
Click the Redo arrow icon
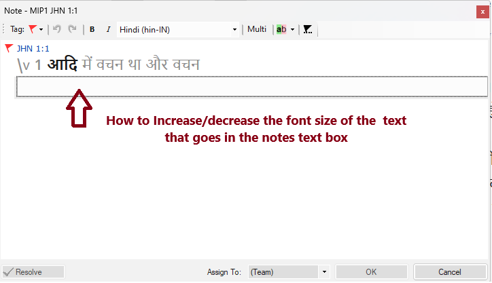pos(73,29)
